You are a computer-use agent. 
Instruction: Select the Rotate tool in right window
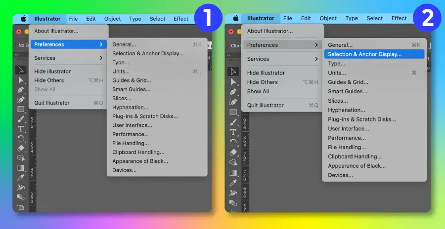tap(233, 142)
